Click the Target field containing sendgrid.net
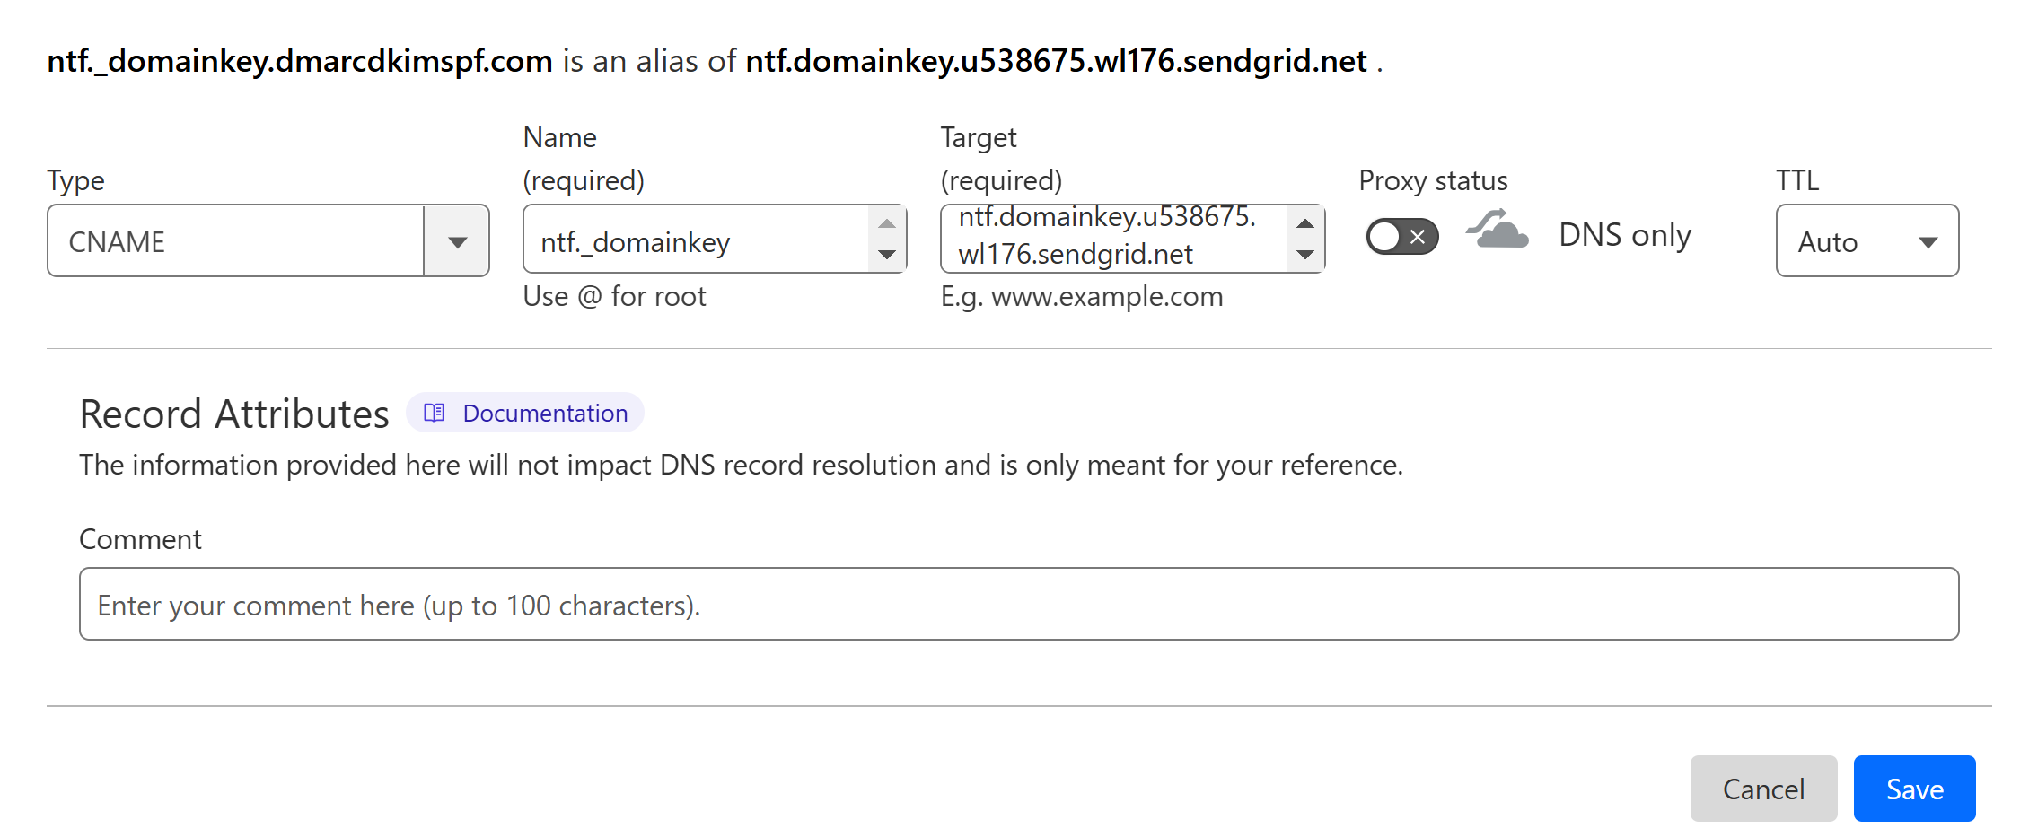Viewport: 2029px width, 837px height. click(x=1114, y=239)
